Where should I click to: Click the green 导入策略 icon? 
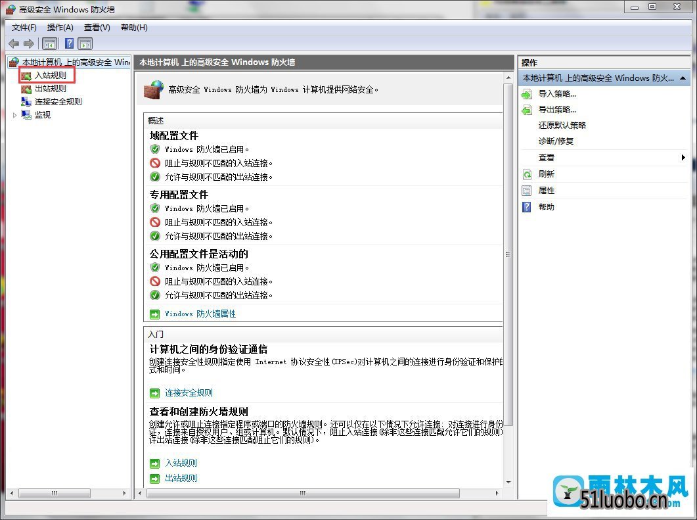(x=527, y=94)
